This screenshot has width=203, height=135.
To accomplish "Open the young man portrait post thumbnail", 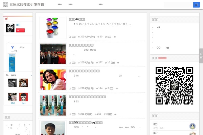I will click(53, 128).
